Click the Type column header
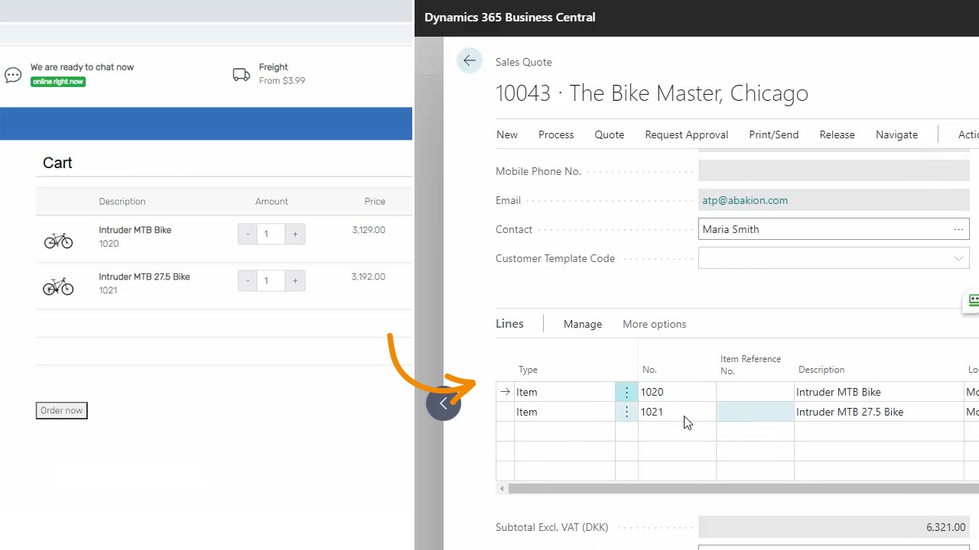The image size is (979, 550). 528,370
